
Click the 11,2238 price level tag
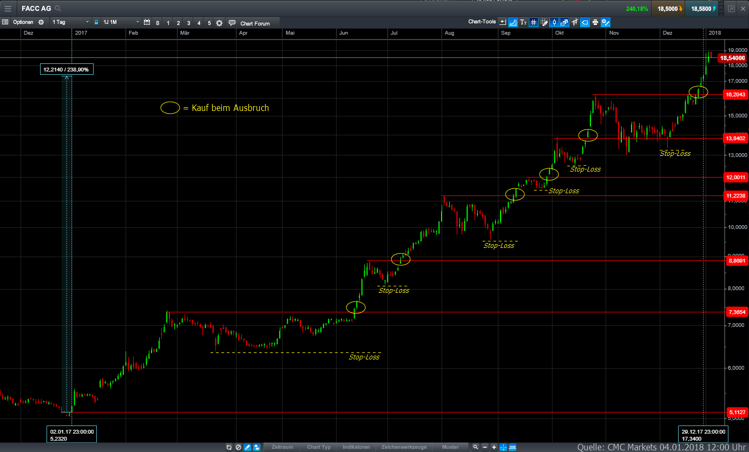pos(735,195)
